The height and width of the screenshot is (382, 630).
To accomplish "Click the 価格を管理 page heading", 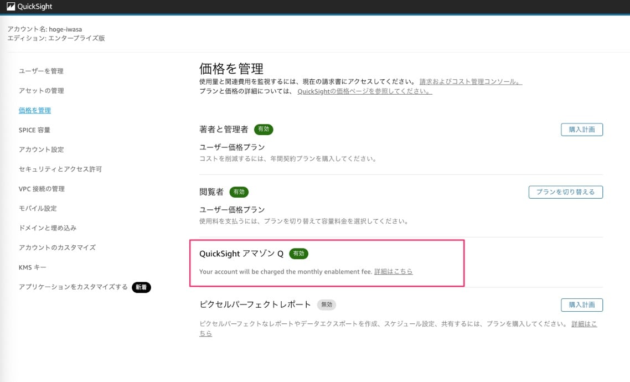I will pos(231,69).
